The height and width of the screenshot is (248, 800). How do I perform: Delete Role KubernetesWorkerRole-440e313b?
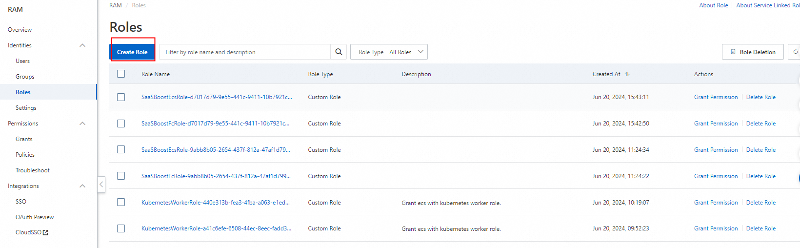(x=760, y=203)
